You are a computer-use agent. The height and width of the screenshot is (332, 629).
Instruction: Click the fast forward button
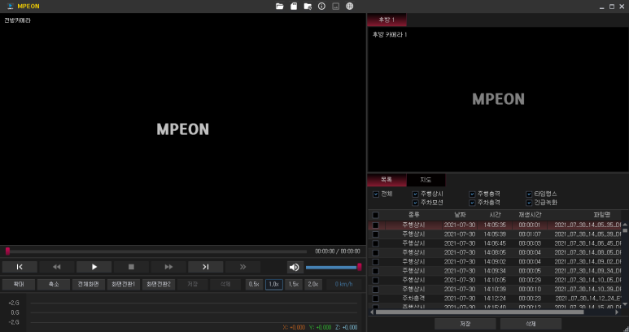(168, 267)
